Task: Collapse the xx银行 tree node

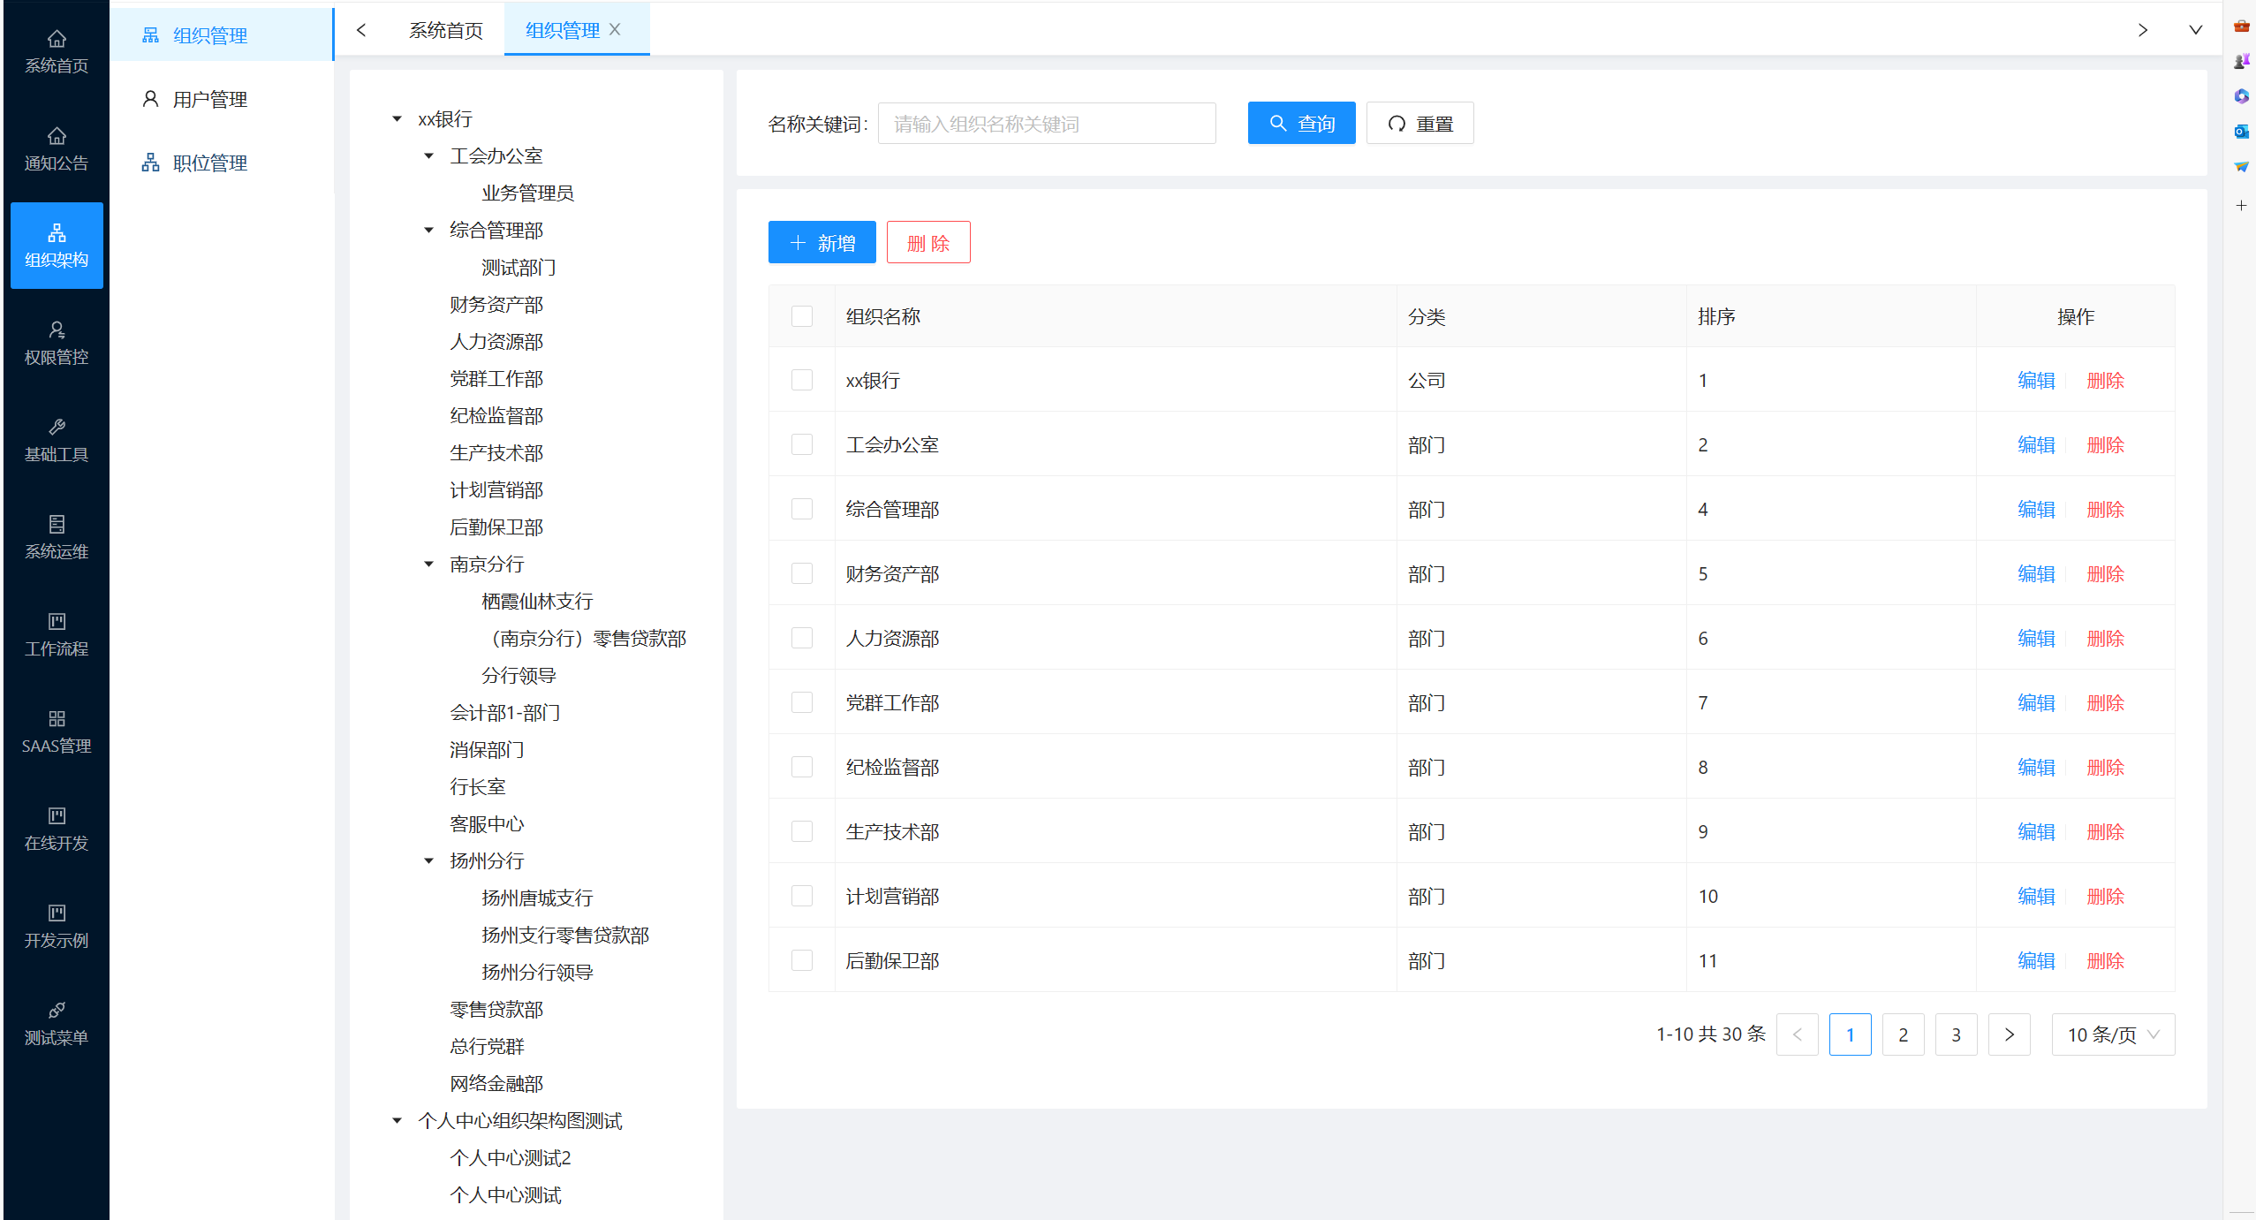Action: coord(397,119)
